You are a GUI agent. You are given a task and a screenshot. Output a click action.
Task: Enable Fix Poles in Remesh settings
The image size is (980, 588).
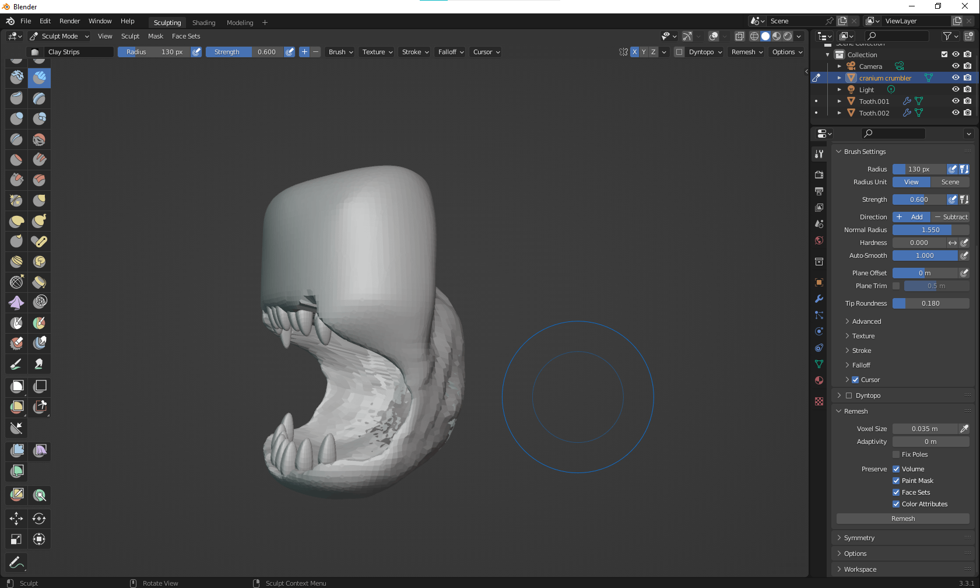(x=896, y=454)
